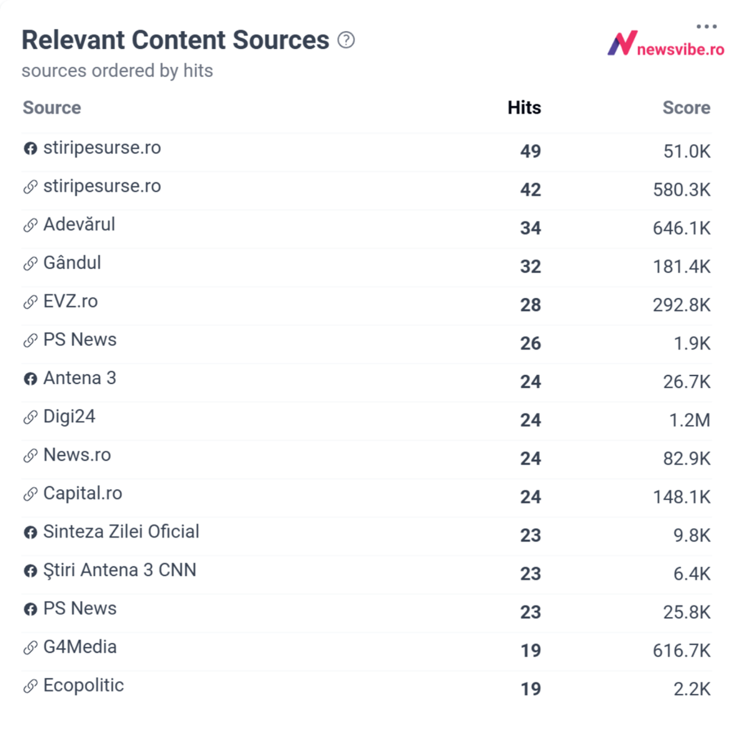
Task: Click link icon next to G4Media
Action: tap(30, 648)
